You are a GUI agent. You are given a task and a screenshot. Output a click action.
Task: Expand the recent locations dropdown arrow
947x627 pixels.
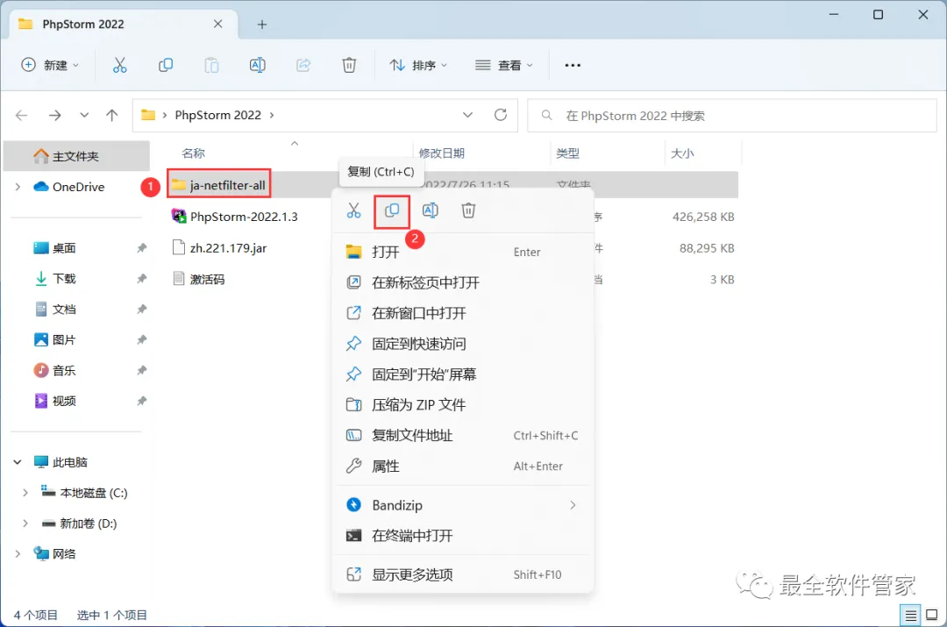(x=84, y=115)
